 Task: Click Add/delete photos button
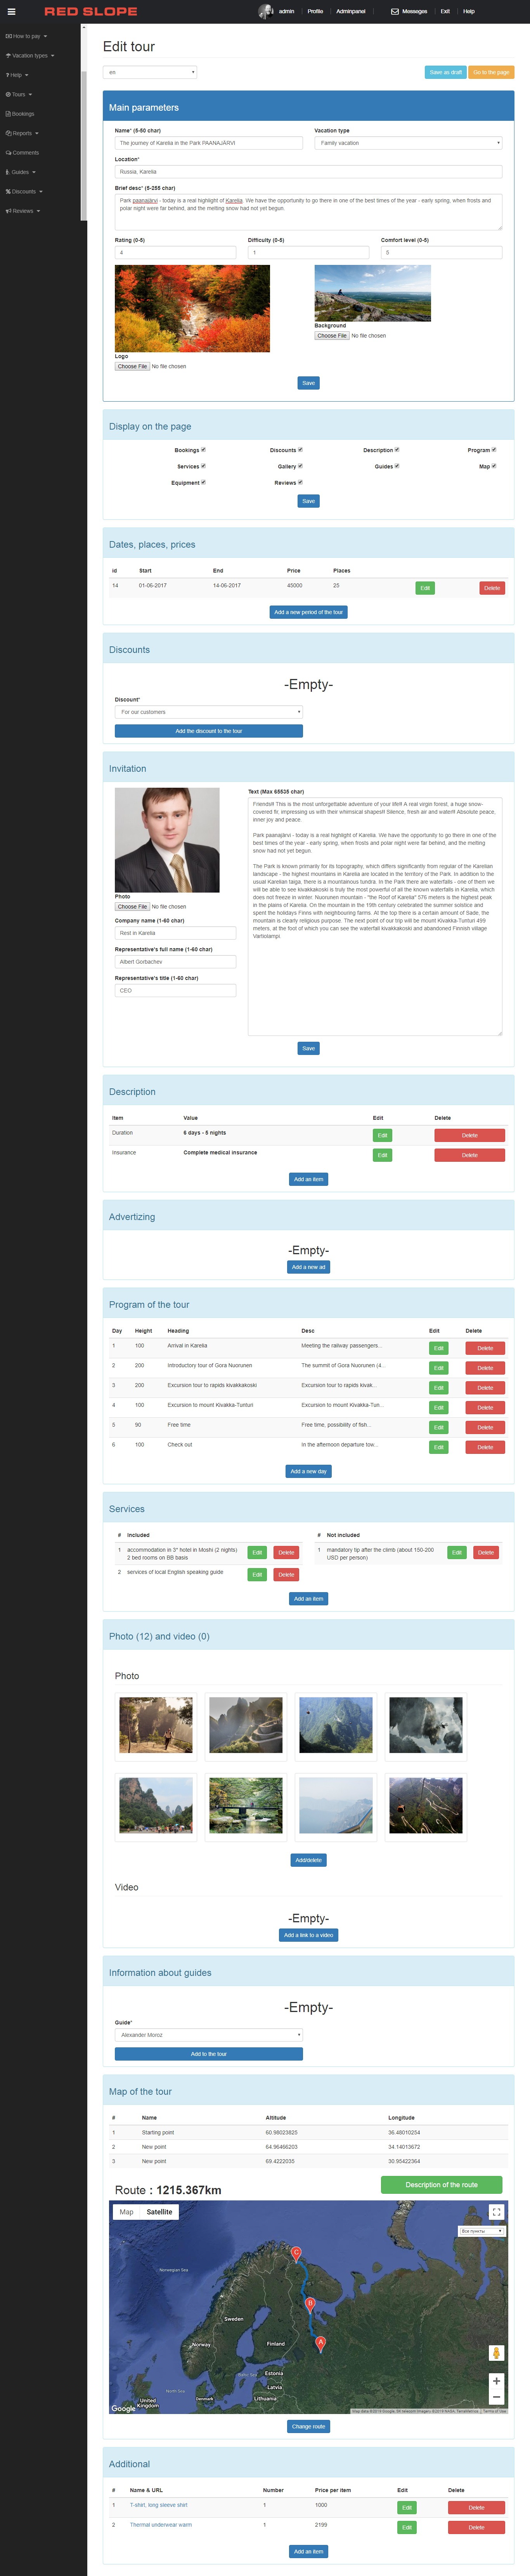pos(308,1860)
